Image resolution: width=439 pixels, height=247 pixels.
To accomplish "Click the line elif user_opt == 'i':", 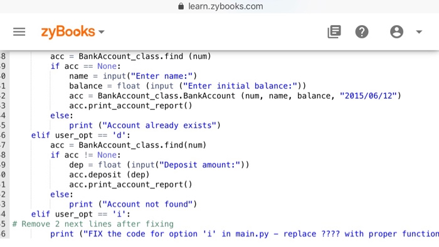I will pos(81,214).
